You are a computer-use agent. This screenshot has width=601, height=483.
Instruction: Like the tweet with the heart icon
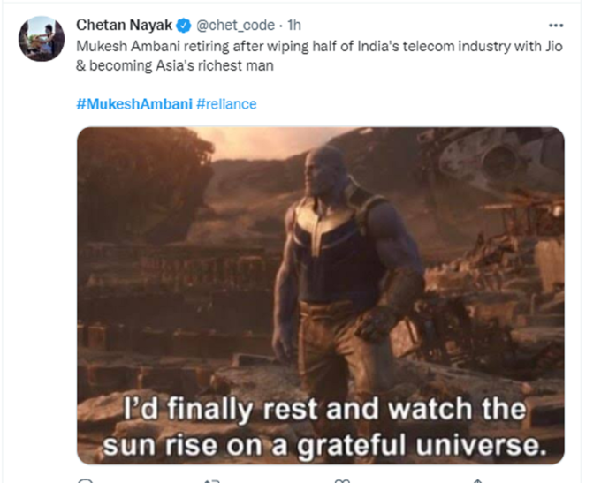pos(342,480)
